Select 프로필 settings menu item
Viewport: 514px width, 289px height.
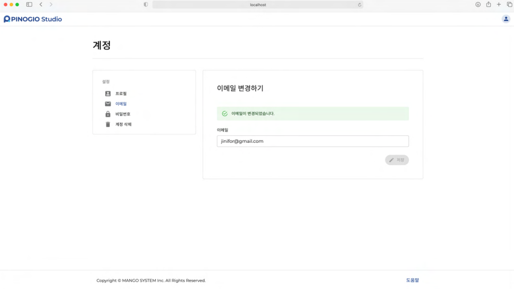pos(121,94)
